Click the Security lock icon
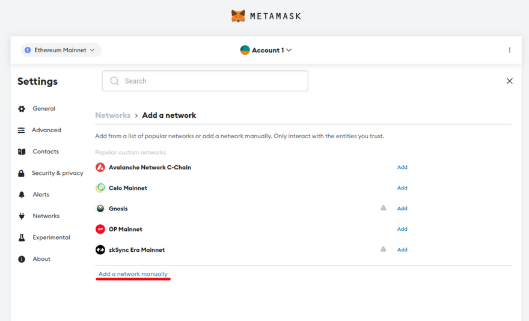 pyautogui.click(x=21, y=173)
